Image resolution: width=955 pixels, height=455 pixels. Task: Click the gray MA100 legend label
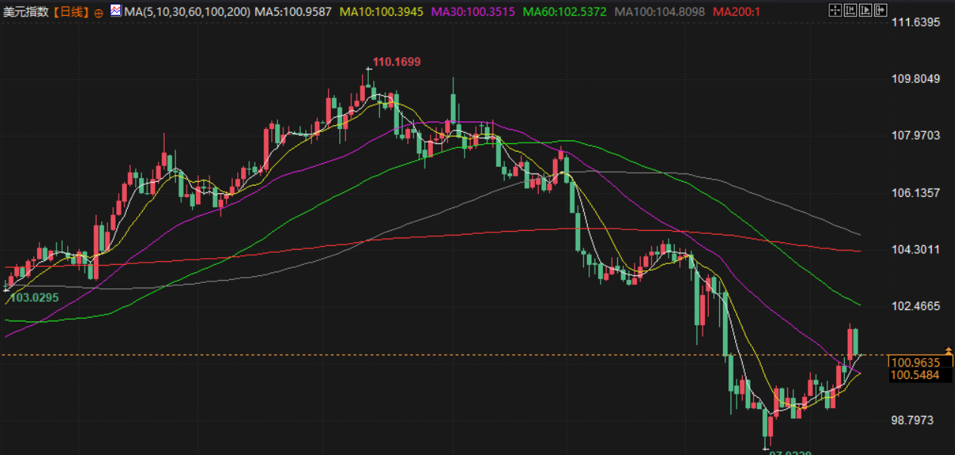(660, 12)
